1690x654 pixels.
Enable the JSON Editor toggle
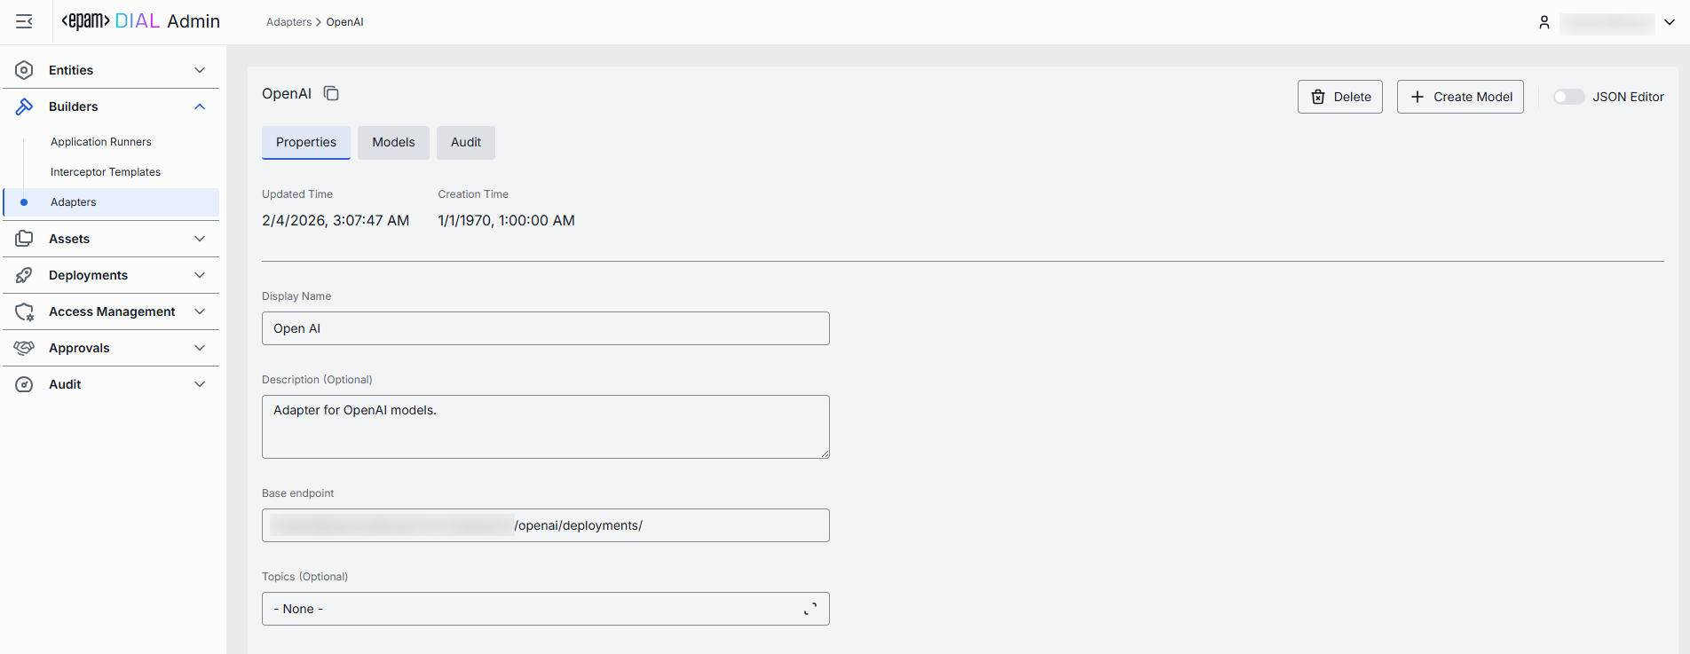(1568, 97)
